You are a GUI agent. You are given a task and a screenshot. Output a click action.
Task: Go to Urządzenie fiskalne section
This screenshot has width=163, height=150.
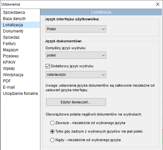(x=20, y=94)
